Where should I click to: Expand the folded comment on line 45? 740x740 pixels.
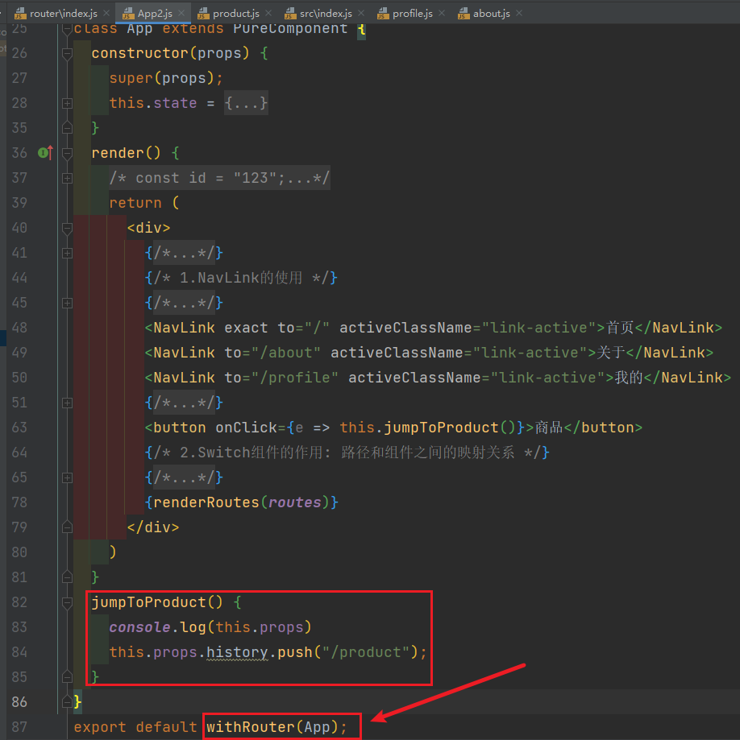(67, 303)
